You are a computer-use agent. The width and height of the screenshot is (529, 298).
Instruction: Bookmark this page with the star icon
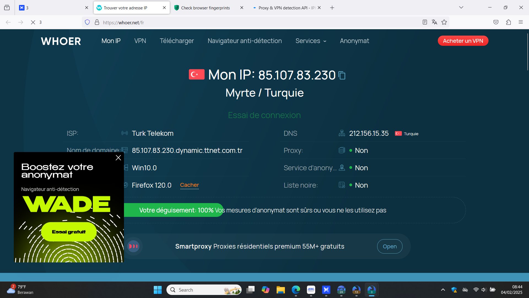point(444,22)
